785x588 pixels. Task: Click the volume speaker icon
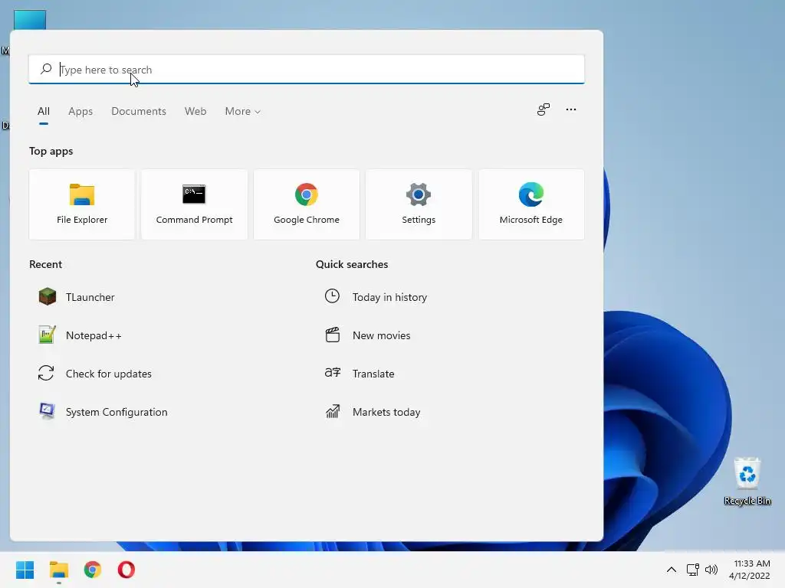[711, 570]
